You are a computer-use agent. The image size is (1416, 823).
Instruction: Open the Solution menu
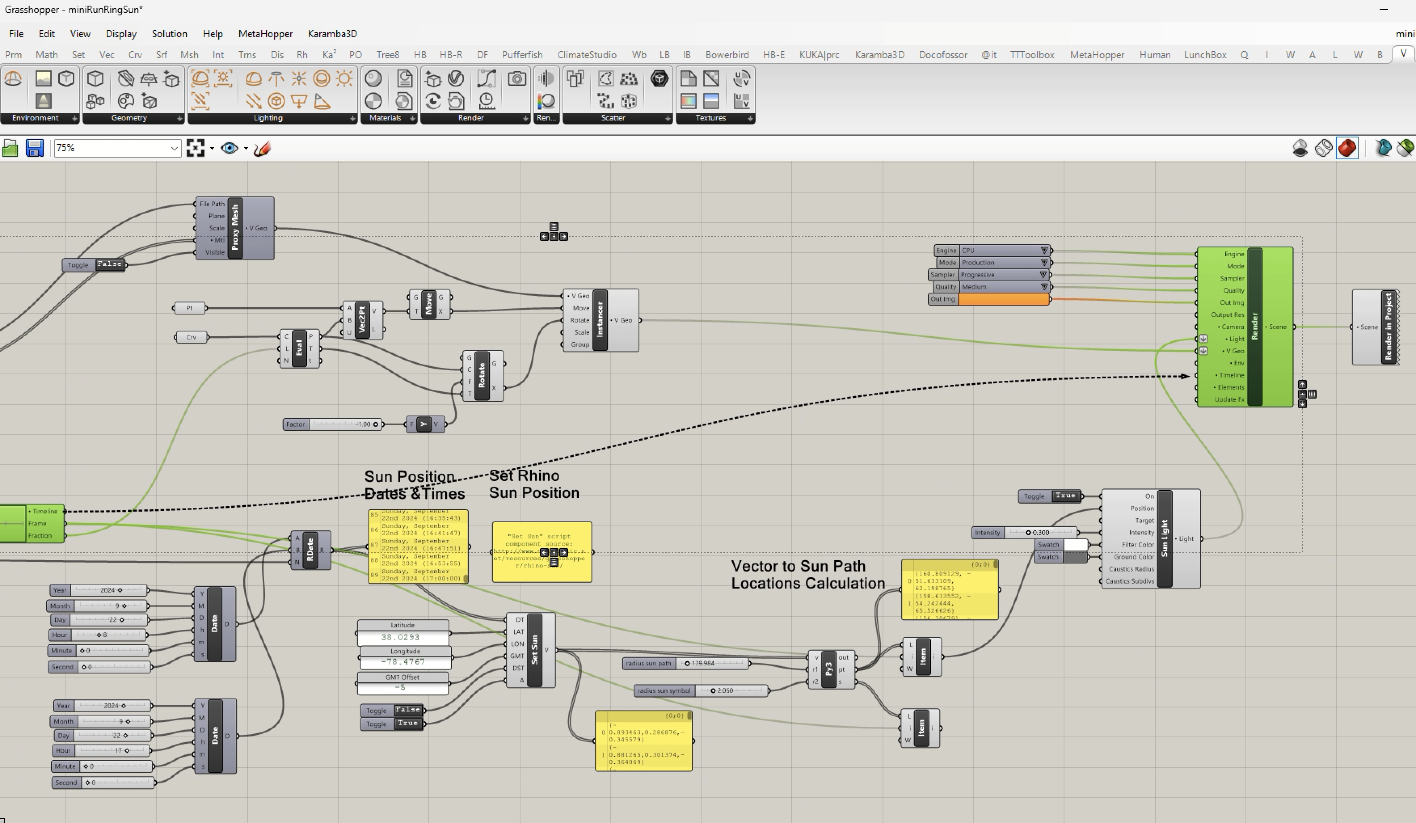point(169,34)
